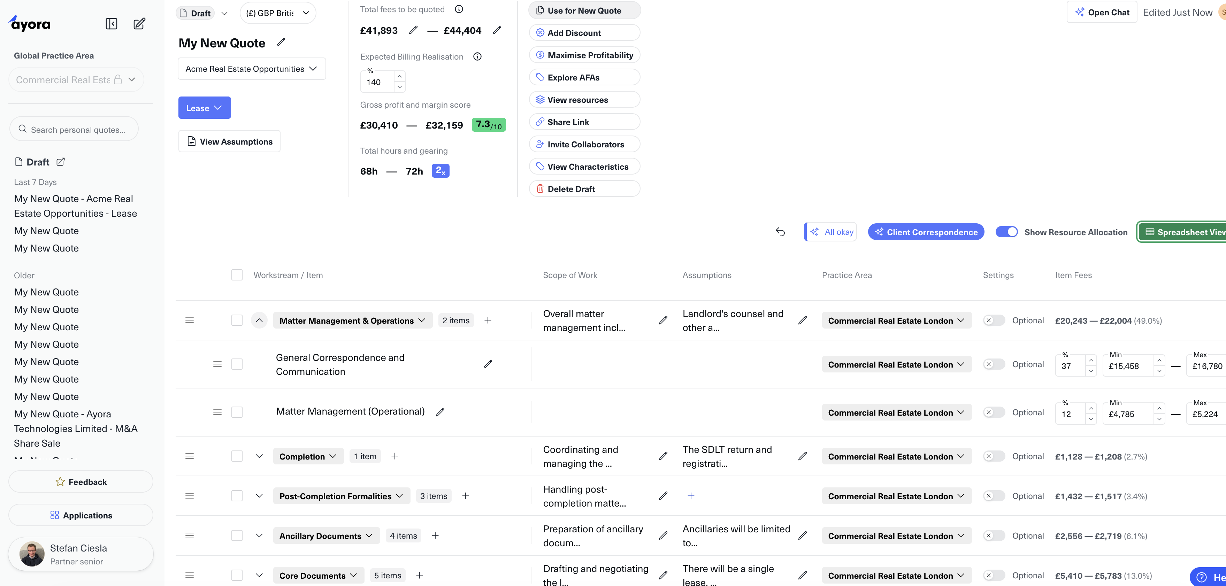Edit minimum fee £41,893 pencil icon

[x=413, y=30]
